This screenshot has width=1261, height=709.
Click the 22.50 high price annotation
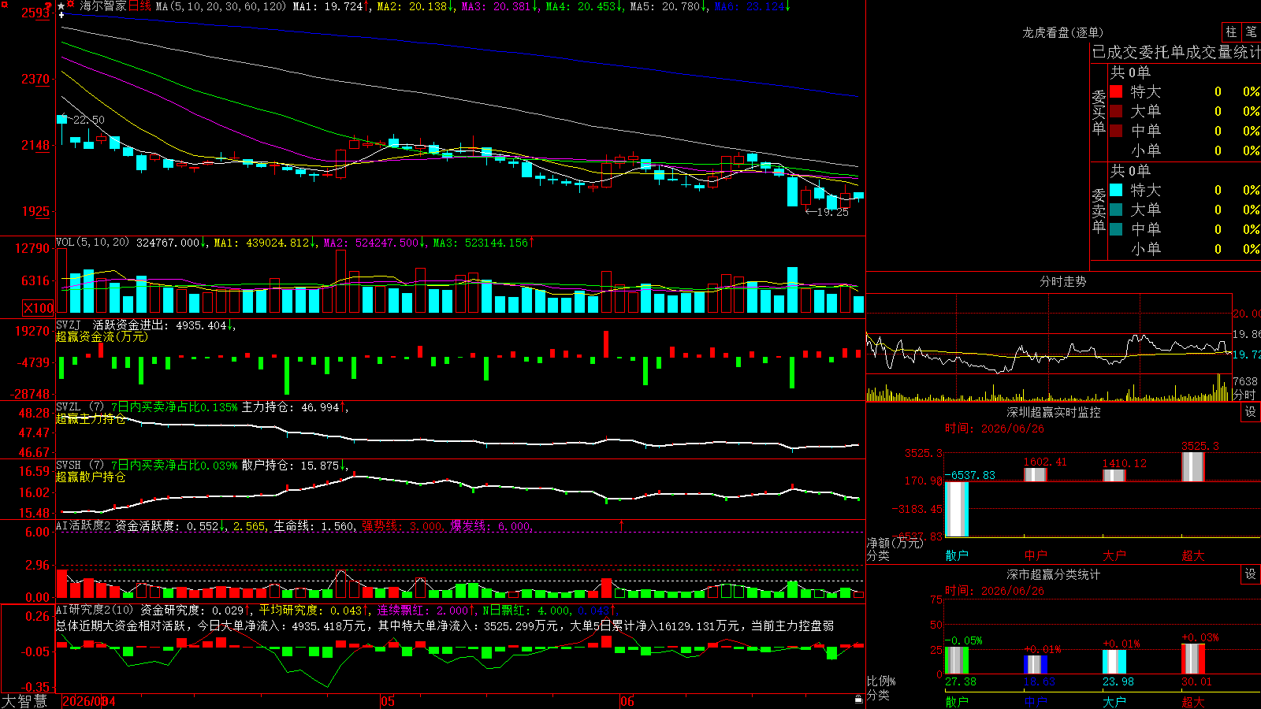[x=88, y=120]
